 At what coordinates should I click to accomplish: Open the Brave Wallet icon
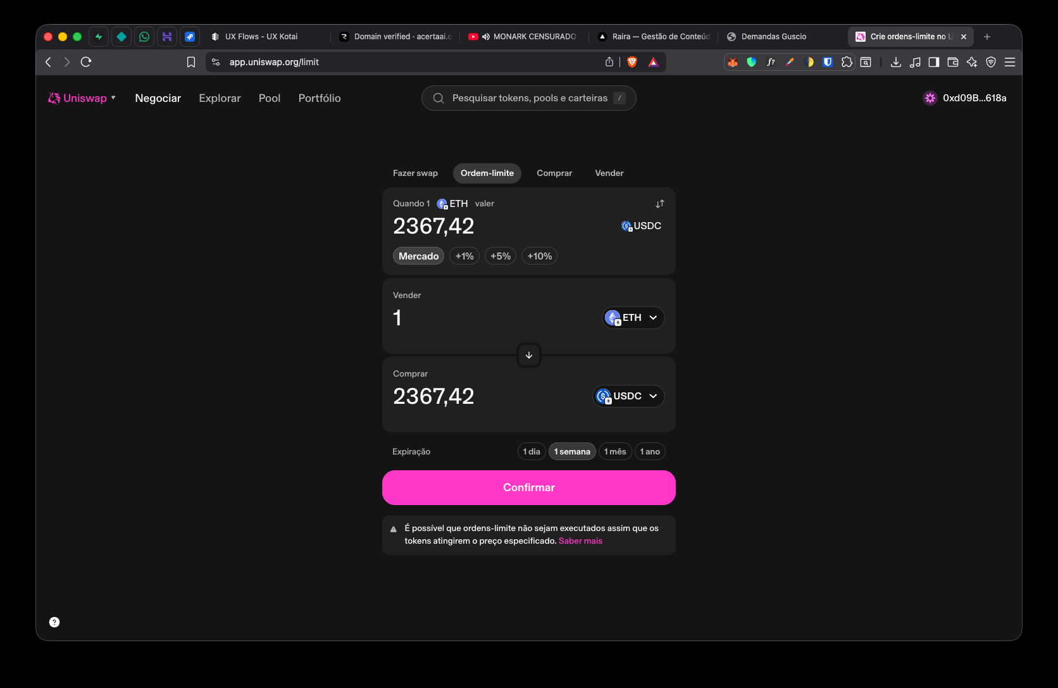[x=953, y=62]
